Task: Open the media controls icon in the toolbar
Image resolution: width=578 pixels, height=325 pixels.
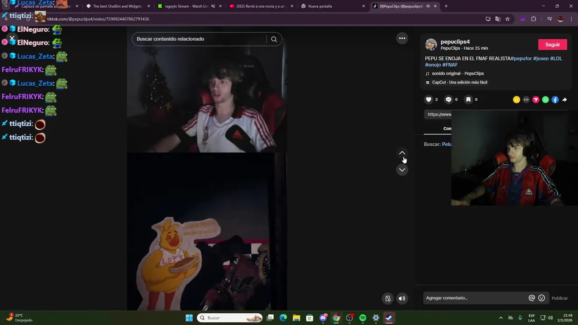Action: (x=550, y=19)
